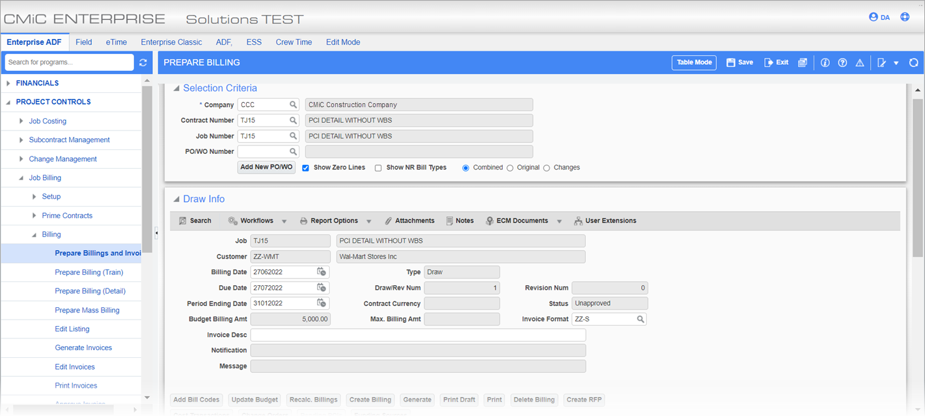The image size is (925, 417).
Task: Open Edit Listing link
Action: click(72, 329)
